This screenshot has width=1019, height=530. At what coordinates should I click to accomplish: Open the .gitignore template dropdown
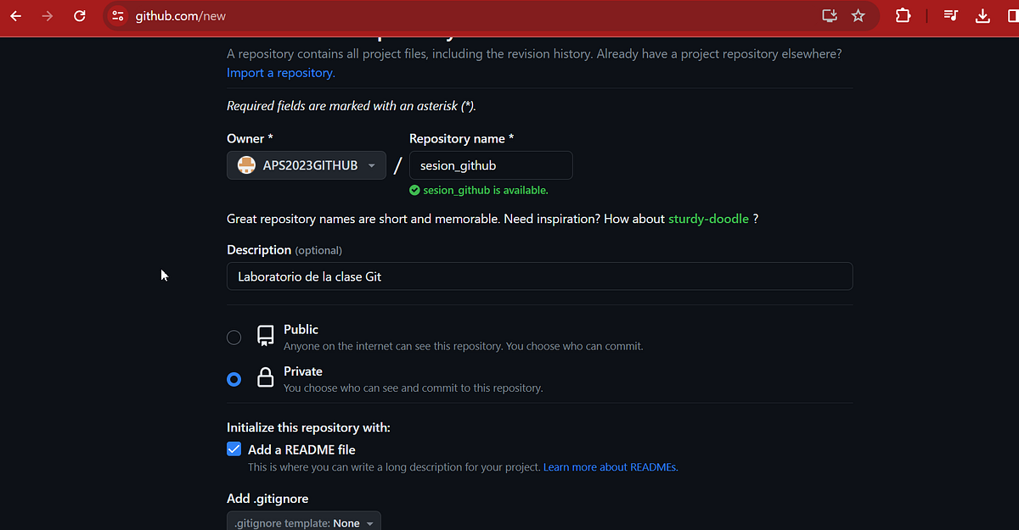303,521
